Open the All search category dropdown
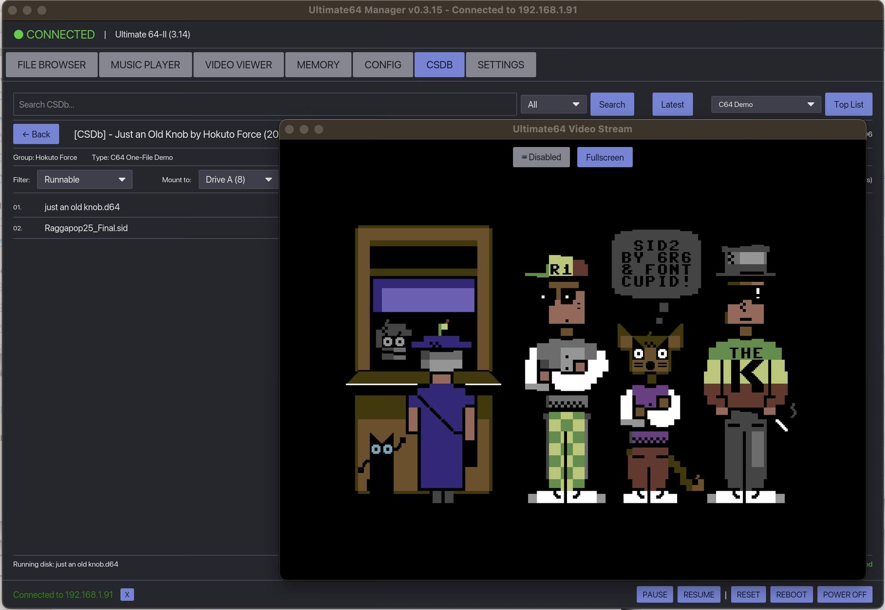885x610 pixels. (x=554, y=104)
